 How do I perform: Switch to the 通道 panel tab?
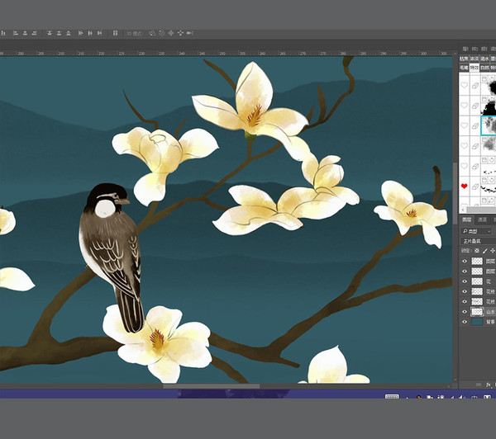coord(482,219)
